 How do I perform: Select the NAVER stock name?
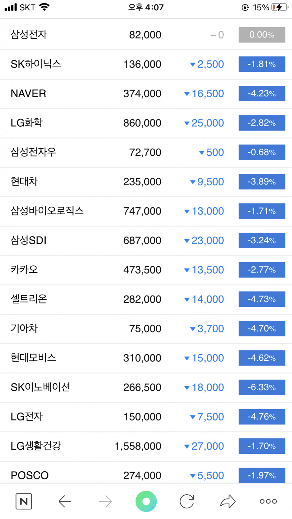(x=29, y=93)
